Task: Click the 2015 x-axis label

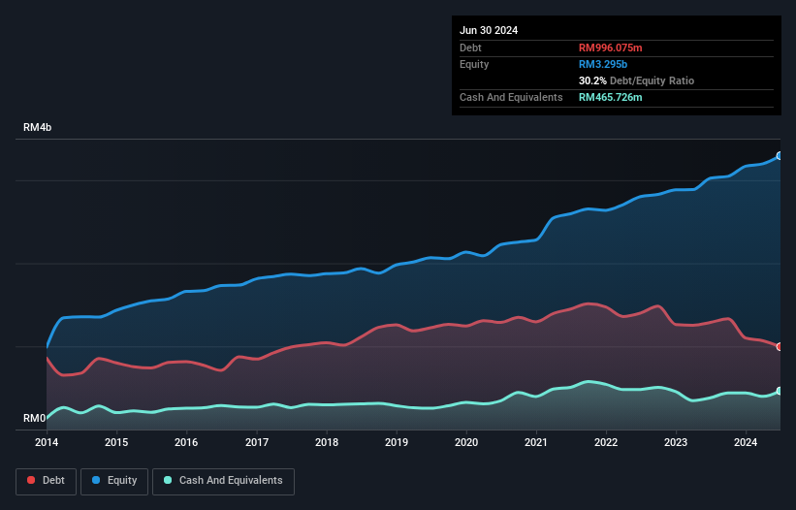Action: (x=116, y=442)
